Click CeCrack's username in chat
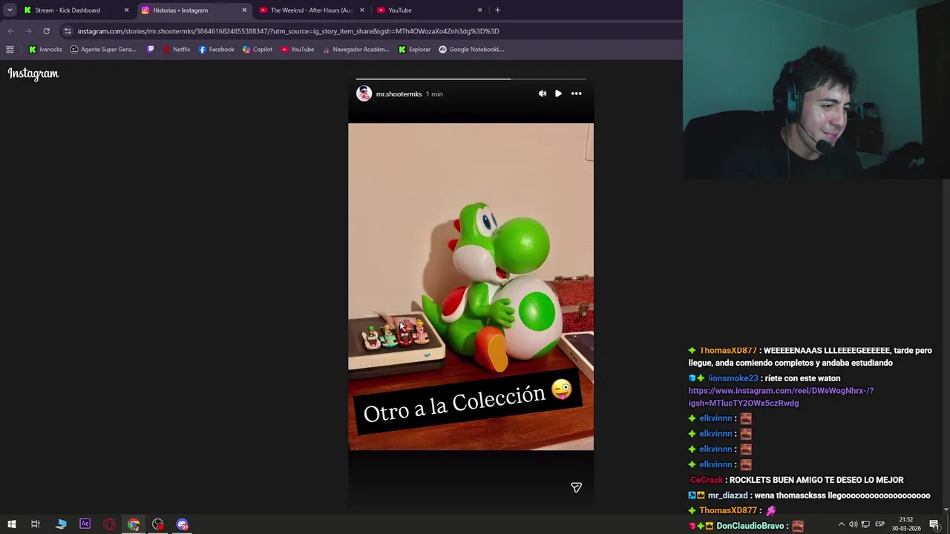This screenshot has width=950, height=534. 706,480
